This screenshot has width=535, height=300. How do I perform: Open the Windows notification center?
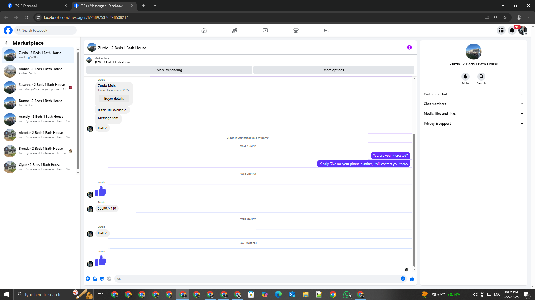(x=526, y=294)
